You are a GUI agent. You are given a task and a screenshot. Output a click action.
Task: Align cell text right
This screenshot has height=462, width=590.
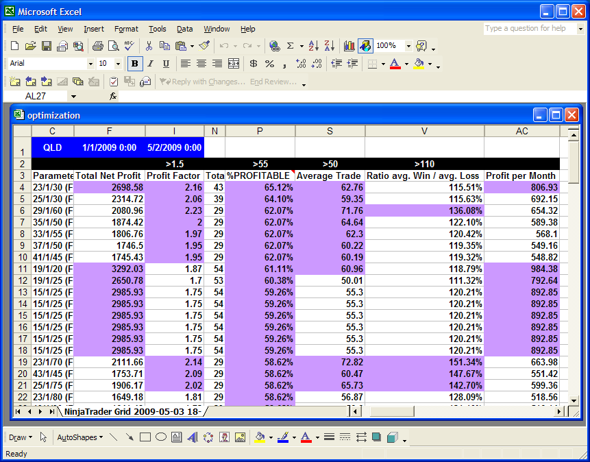[x=217, y=64]
